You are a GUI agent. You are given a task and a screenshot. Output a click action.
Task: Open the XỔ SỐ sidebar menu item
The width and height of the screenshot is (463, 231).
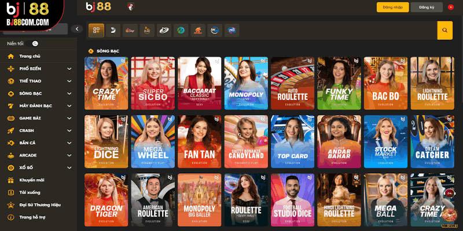(x=38, y=167)
